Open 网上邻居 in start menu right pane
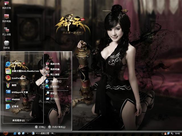The width and height of the screenshot is (182, 136). coord(53,75)
